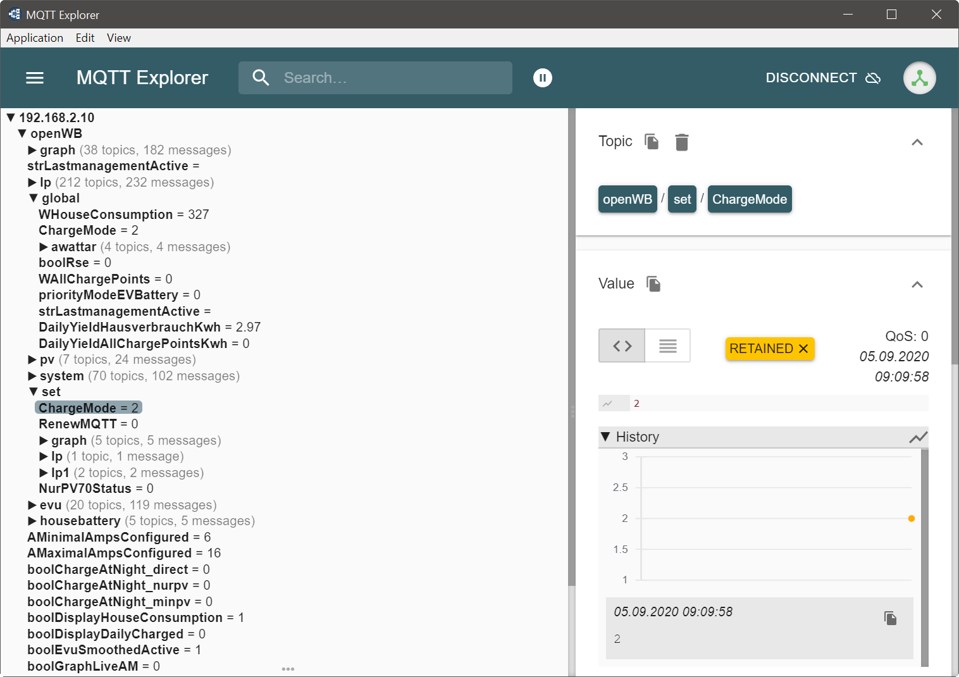This screenshot has height=677, width=959.
Task: Expand the graph topic under openWB
Action: pos(32,151)
